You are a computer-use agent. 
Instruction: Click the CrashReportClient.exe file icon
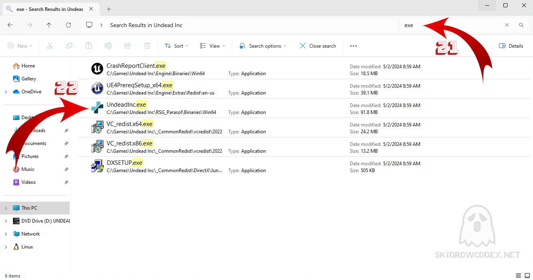97,69
